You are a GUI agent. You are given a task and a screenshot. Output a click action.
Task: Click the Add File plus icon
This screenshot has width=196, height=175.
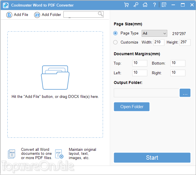[9, 15]
